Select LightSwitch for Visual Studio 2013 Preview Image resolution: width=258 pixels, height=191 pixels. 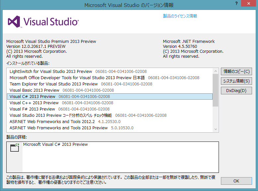[51, 71]
